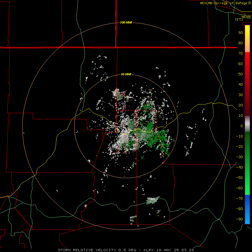The height and width of the screenshot is (252, 252).
Task: Click the 80 knot scale label
Action: (241, 43)
